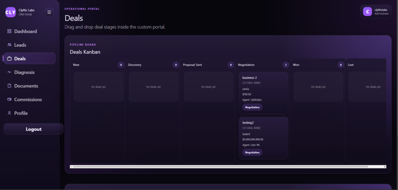
Task: Click the CLY logo icon
Action: tap(10, 12)
